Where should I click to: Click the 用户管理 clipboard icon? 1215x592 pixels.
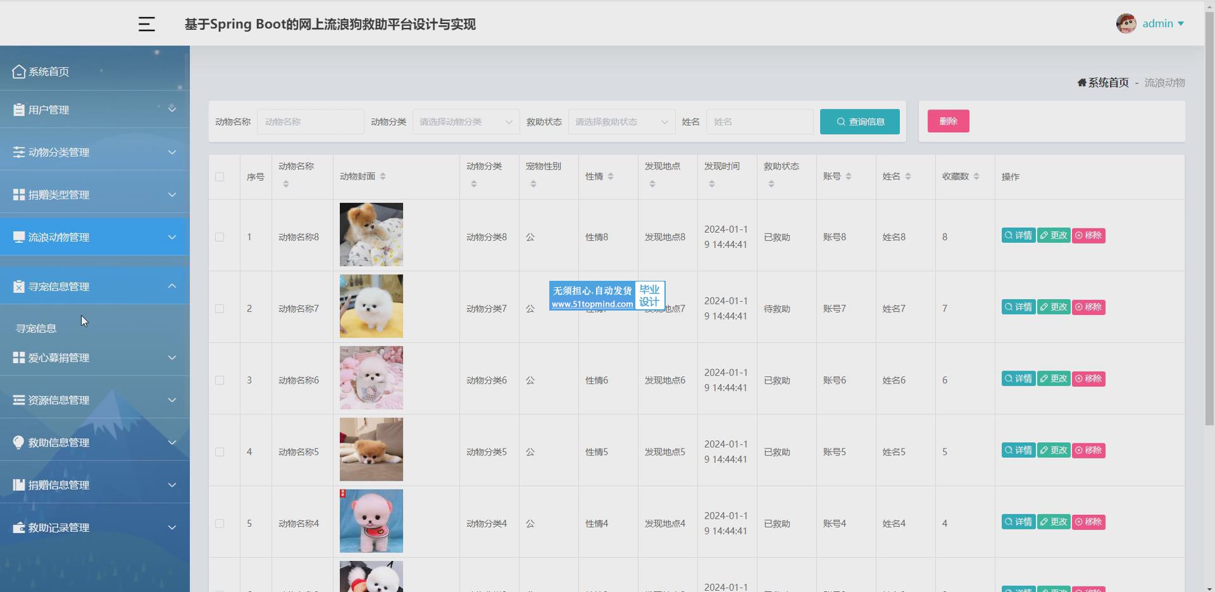(x=19, y=109)
